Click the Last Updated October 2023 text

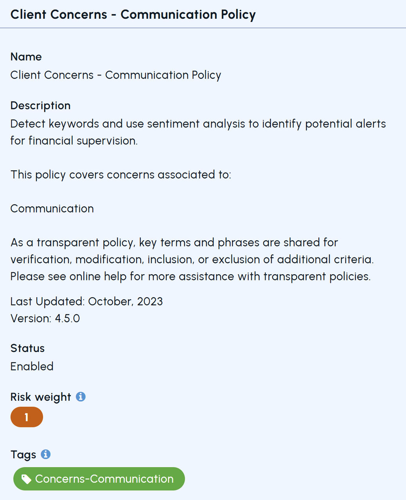click(86, 302)
